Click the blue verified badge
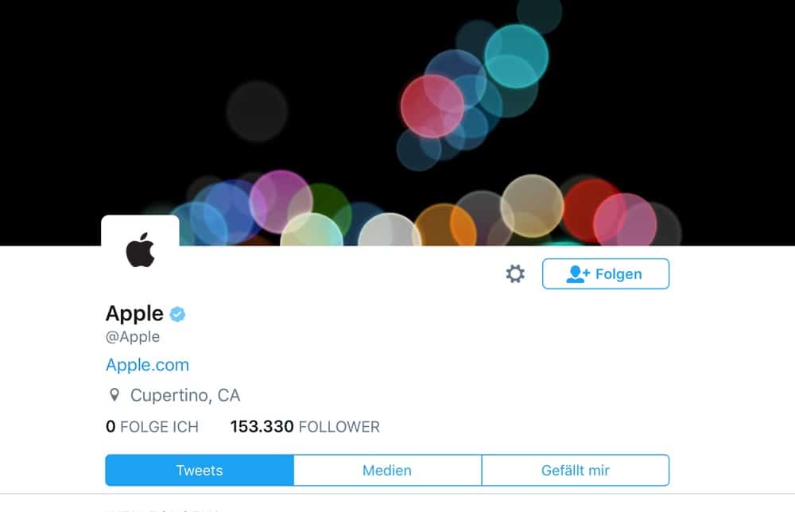Screen dimensions: 795x512 click(x=177, y=314)
